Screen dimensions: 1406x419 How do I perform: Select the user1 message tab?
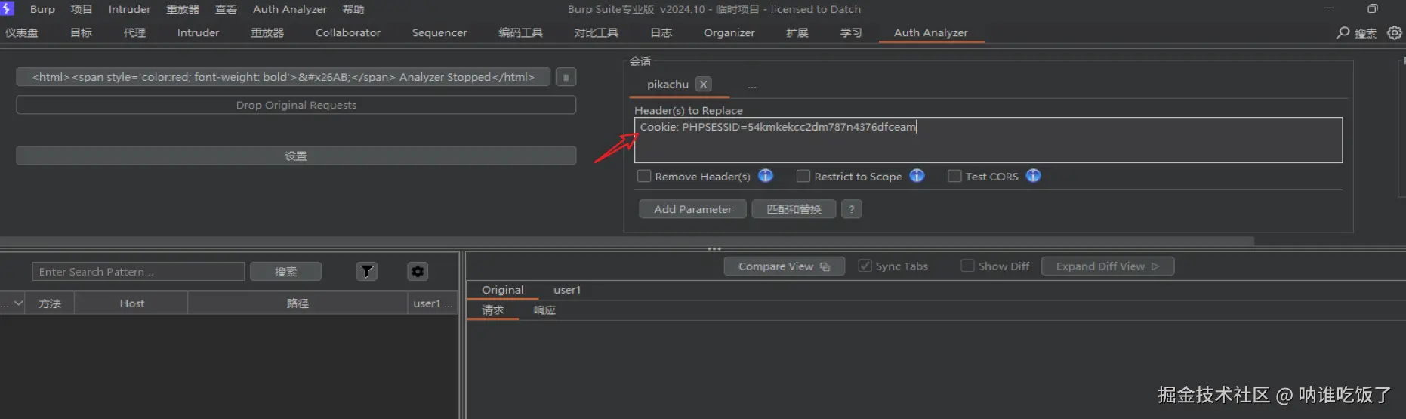pos(567,290)
